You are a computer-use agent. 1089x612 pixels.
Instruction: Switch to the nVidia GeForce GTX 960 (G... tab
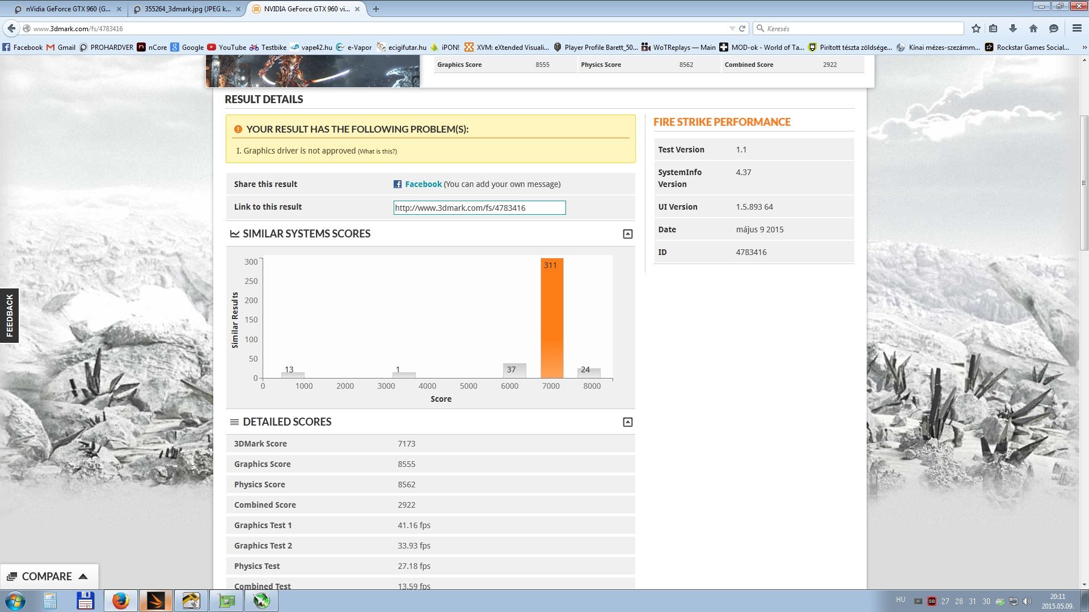click(68, 9)
